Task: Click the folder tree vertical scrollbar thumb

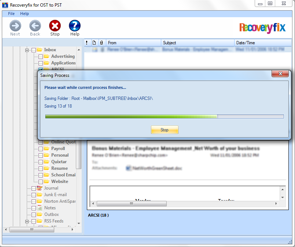Action: coord(79,154)
